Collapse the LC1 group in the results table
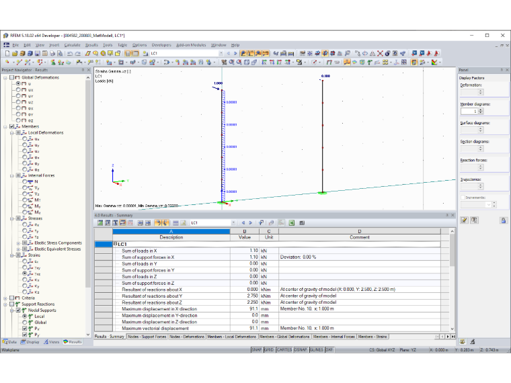This screenshot has width=511, height=383. pyautogui.click(x=115, y=244)
